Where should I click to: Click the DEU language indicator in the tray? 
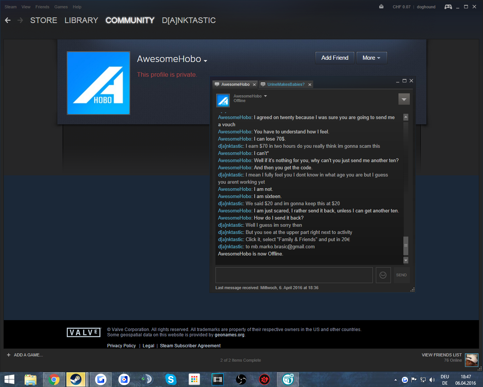pyautogui.click(x=445, y=377)
